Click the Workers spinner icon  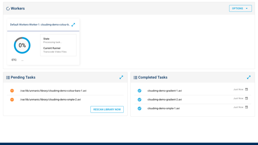click(x=8, y=9)
